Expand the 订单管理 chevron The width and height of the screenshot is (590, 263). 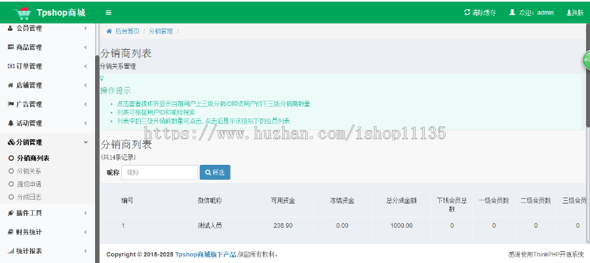tap(85, 66)
